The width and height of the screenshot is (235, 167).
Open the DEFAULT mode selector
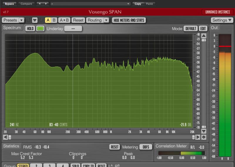(191, 28)
